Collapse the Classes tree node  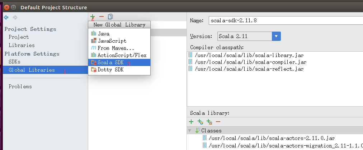(190, 131)
